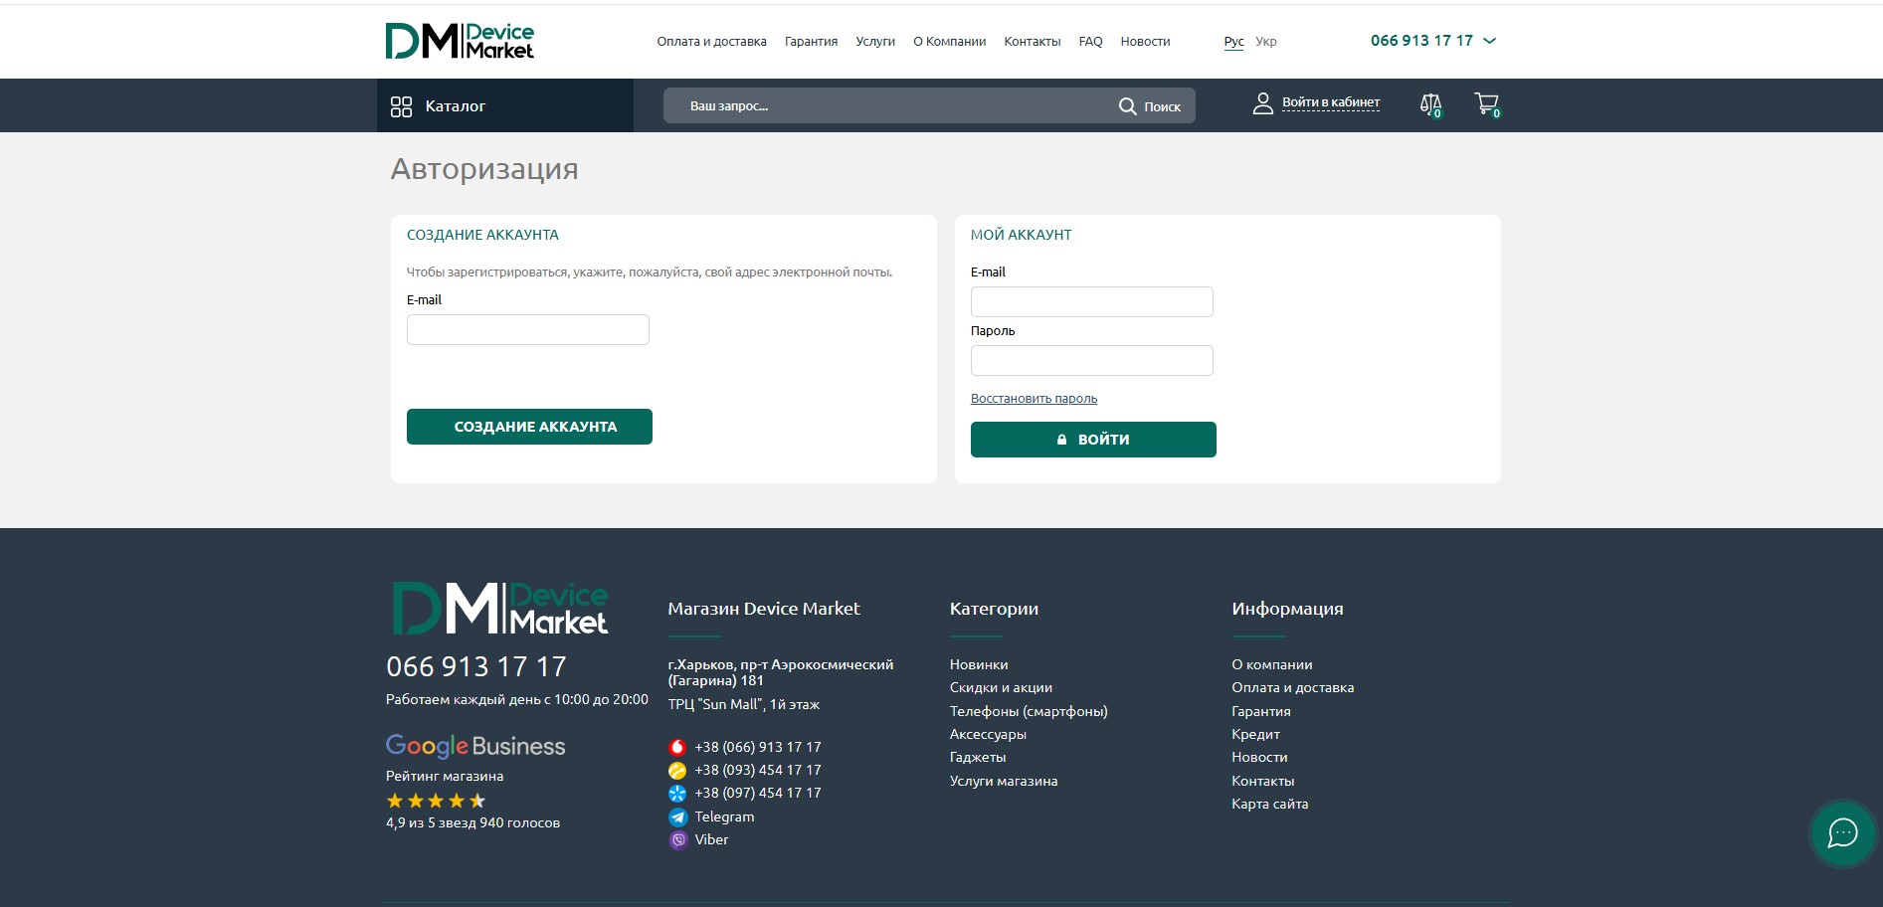Click the star rating under Google Business
1883x907 pixels.
(x=436, y=801)
